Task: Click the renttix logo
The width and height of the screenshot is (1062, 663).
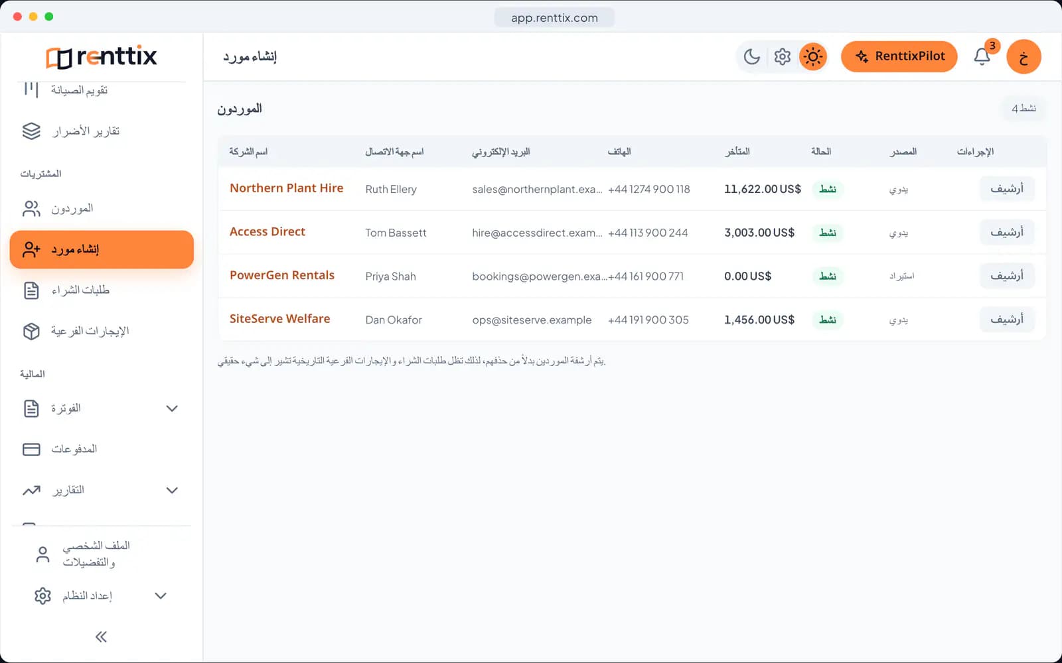Action: [102, 56]
